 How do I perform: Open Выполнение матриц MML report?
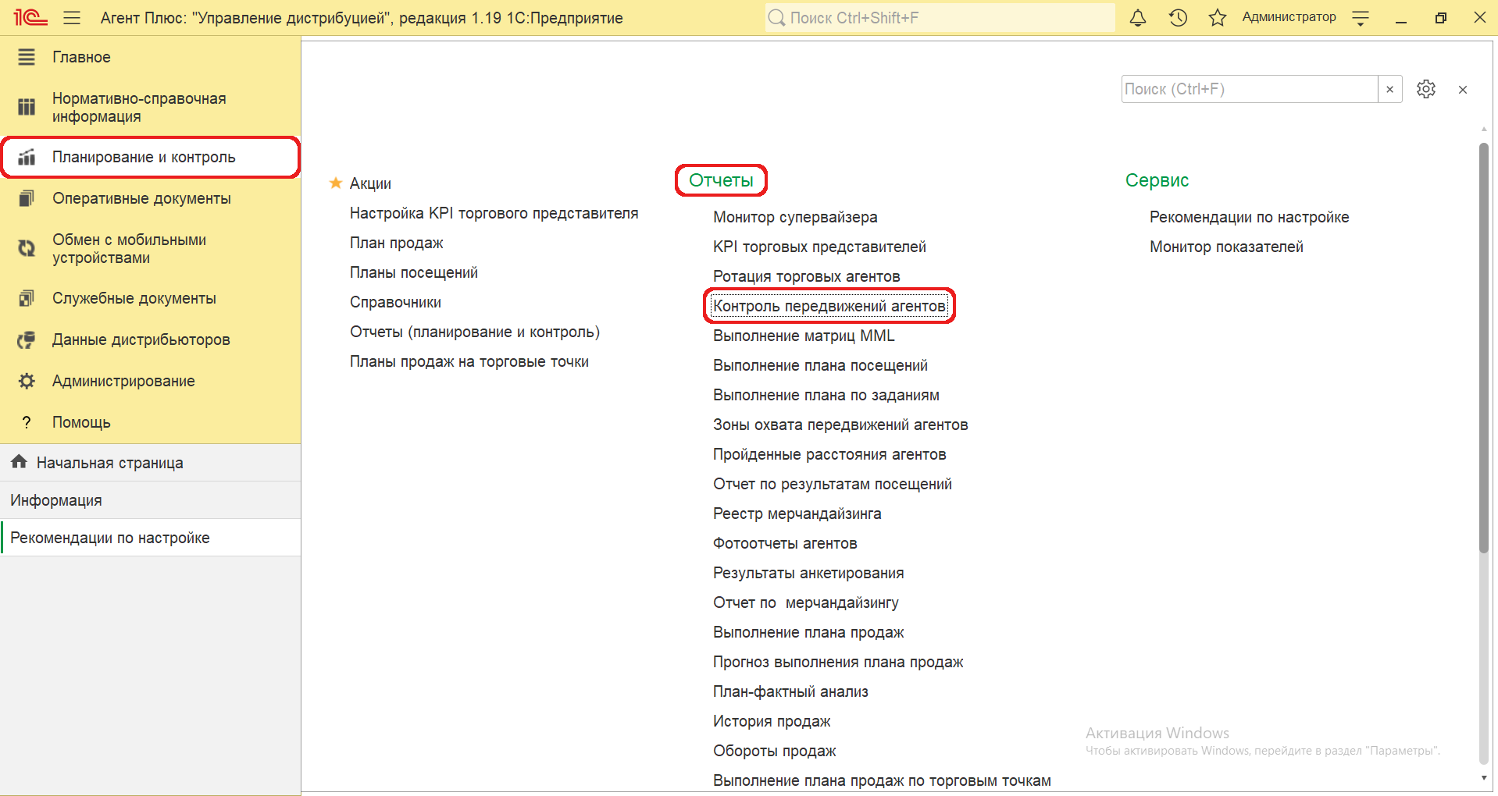(804, 336)
